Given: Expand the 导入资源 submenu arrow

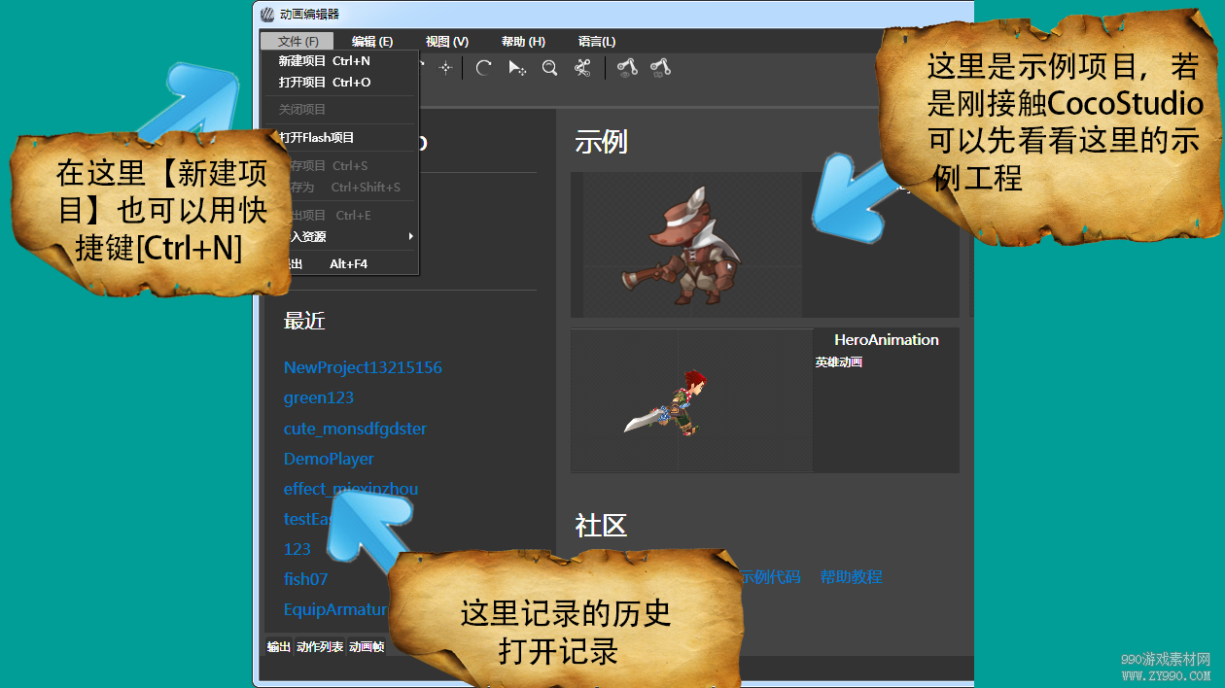Looking at the screenshot, I should (x=411, y=236).
